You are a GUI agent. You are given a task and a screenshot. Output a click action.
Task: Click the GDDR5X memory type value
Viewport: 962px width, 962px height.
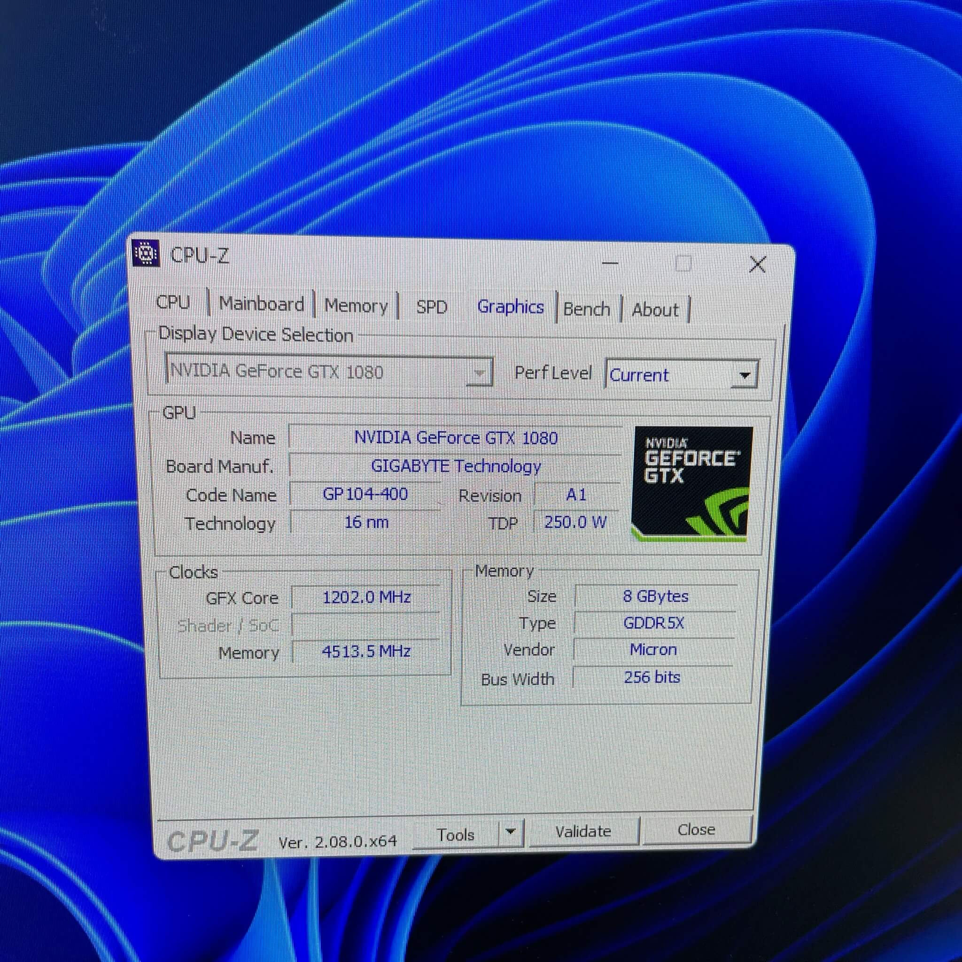[654, 623]
